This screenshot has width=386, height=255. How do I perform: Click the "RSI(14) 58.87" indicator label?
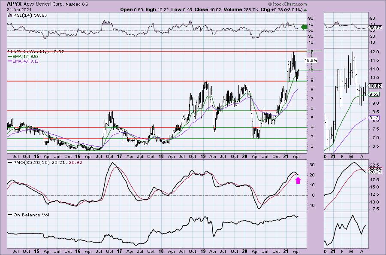point(30,15)
